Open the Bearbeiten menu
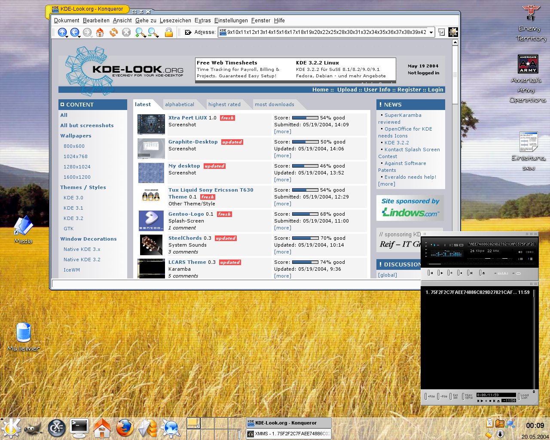 96,20
